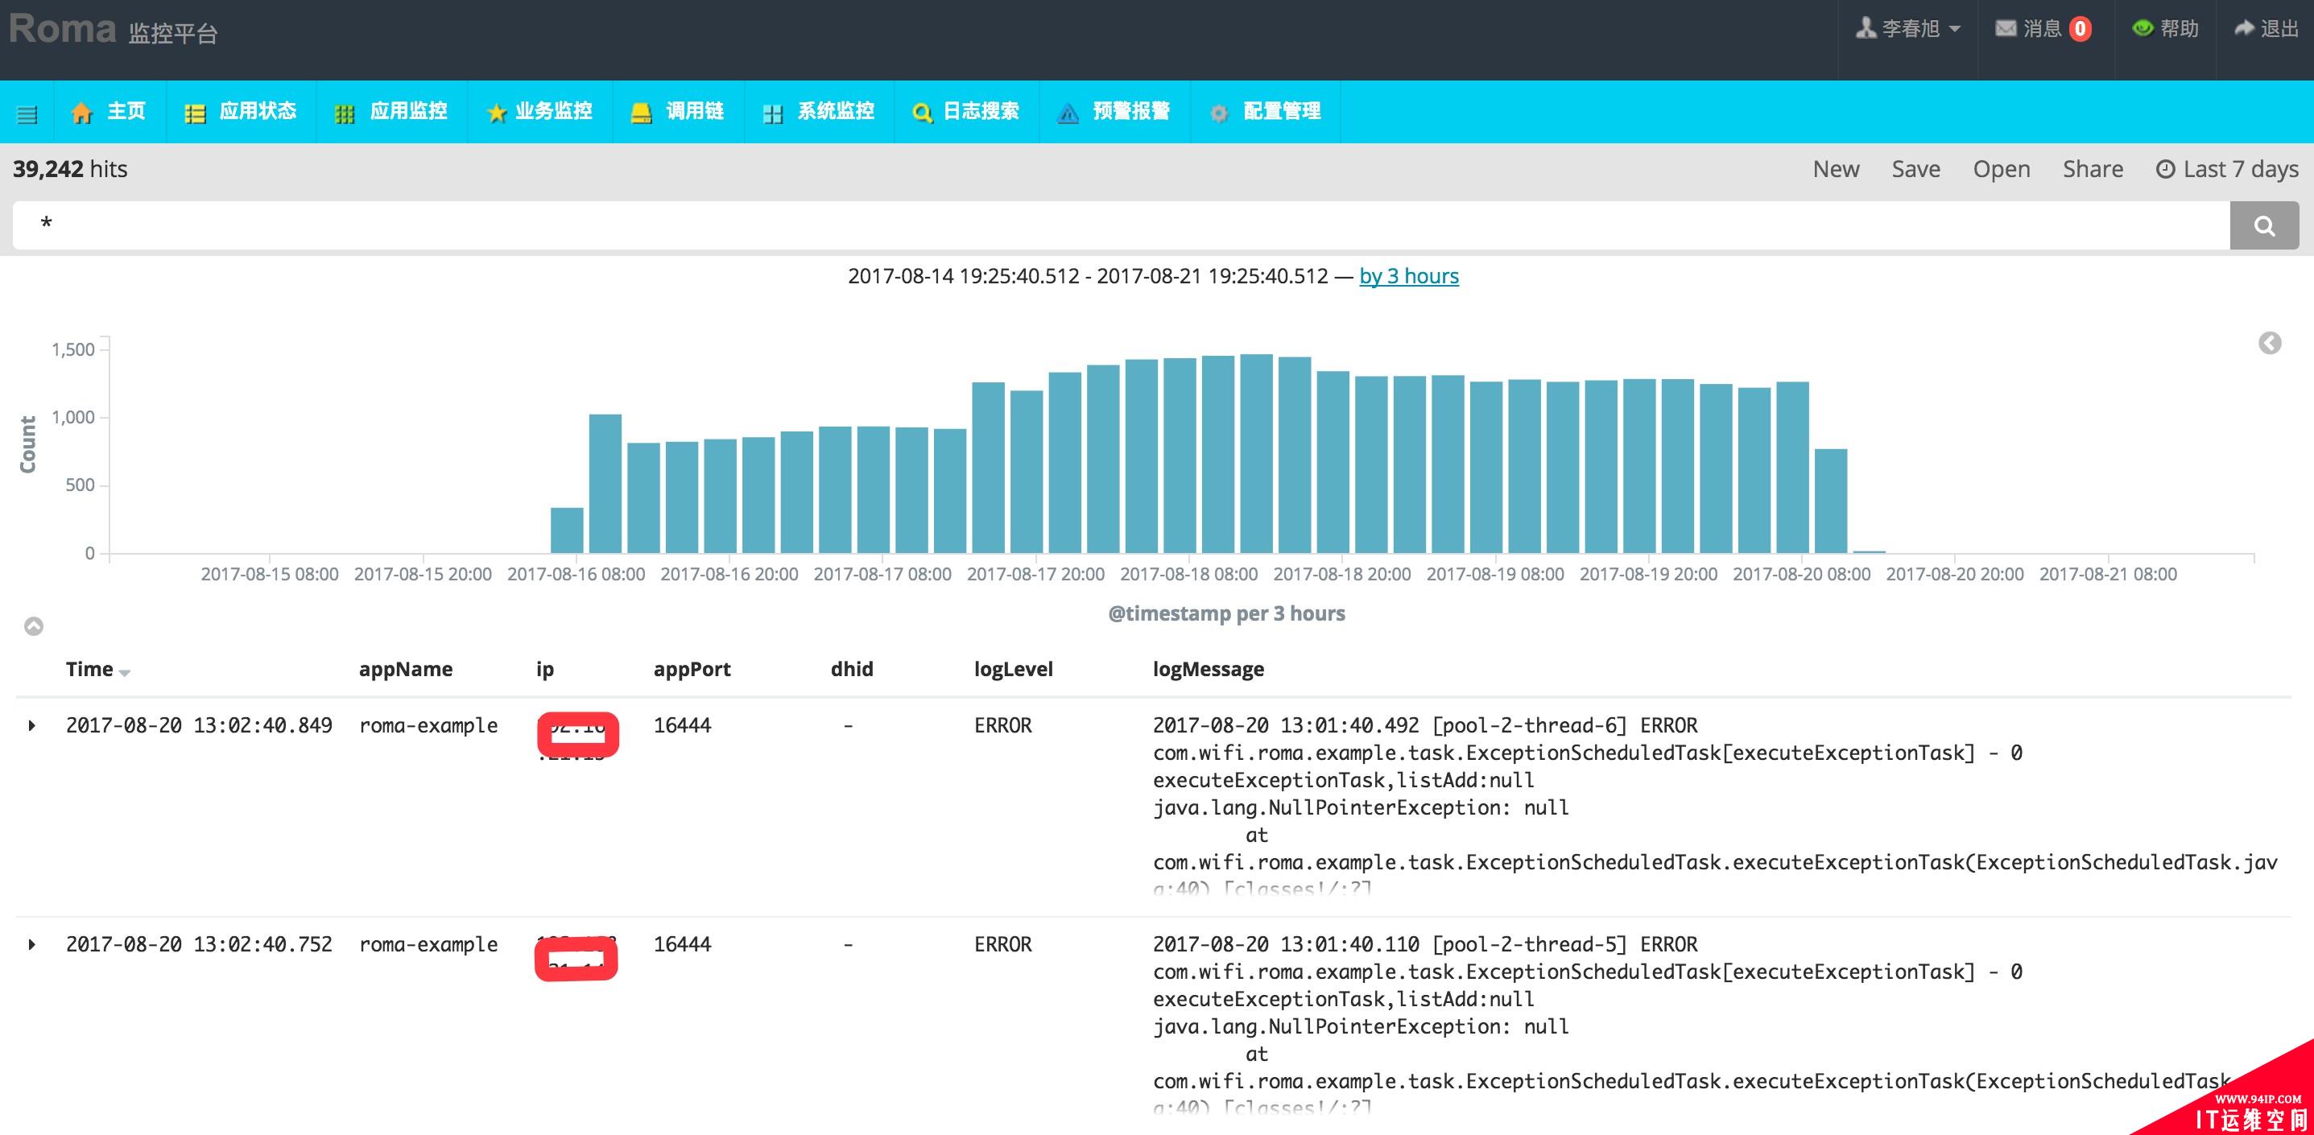Viewport: 2314px width, 1135px height.
Task: Click Save search
Action: pyautogui.click(x=1915, y=169)
